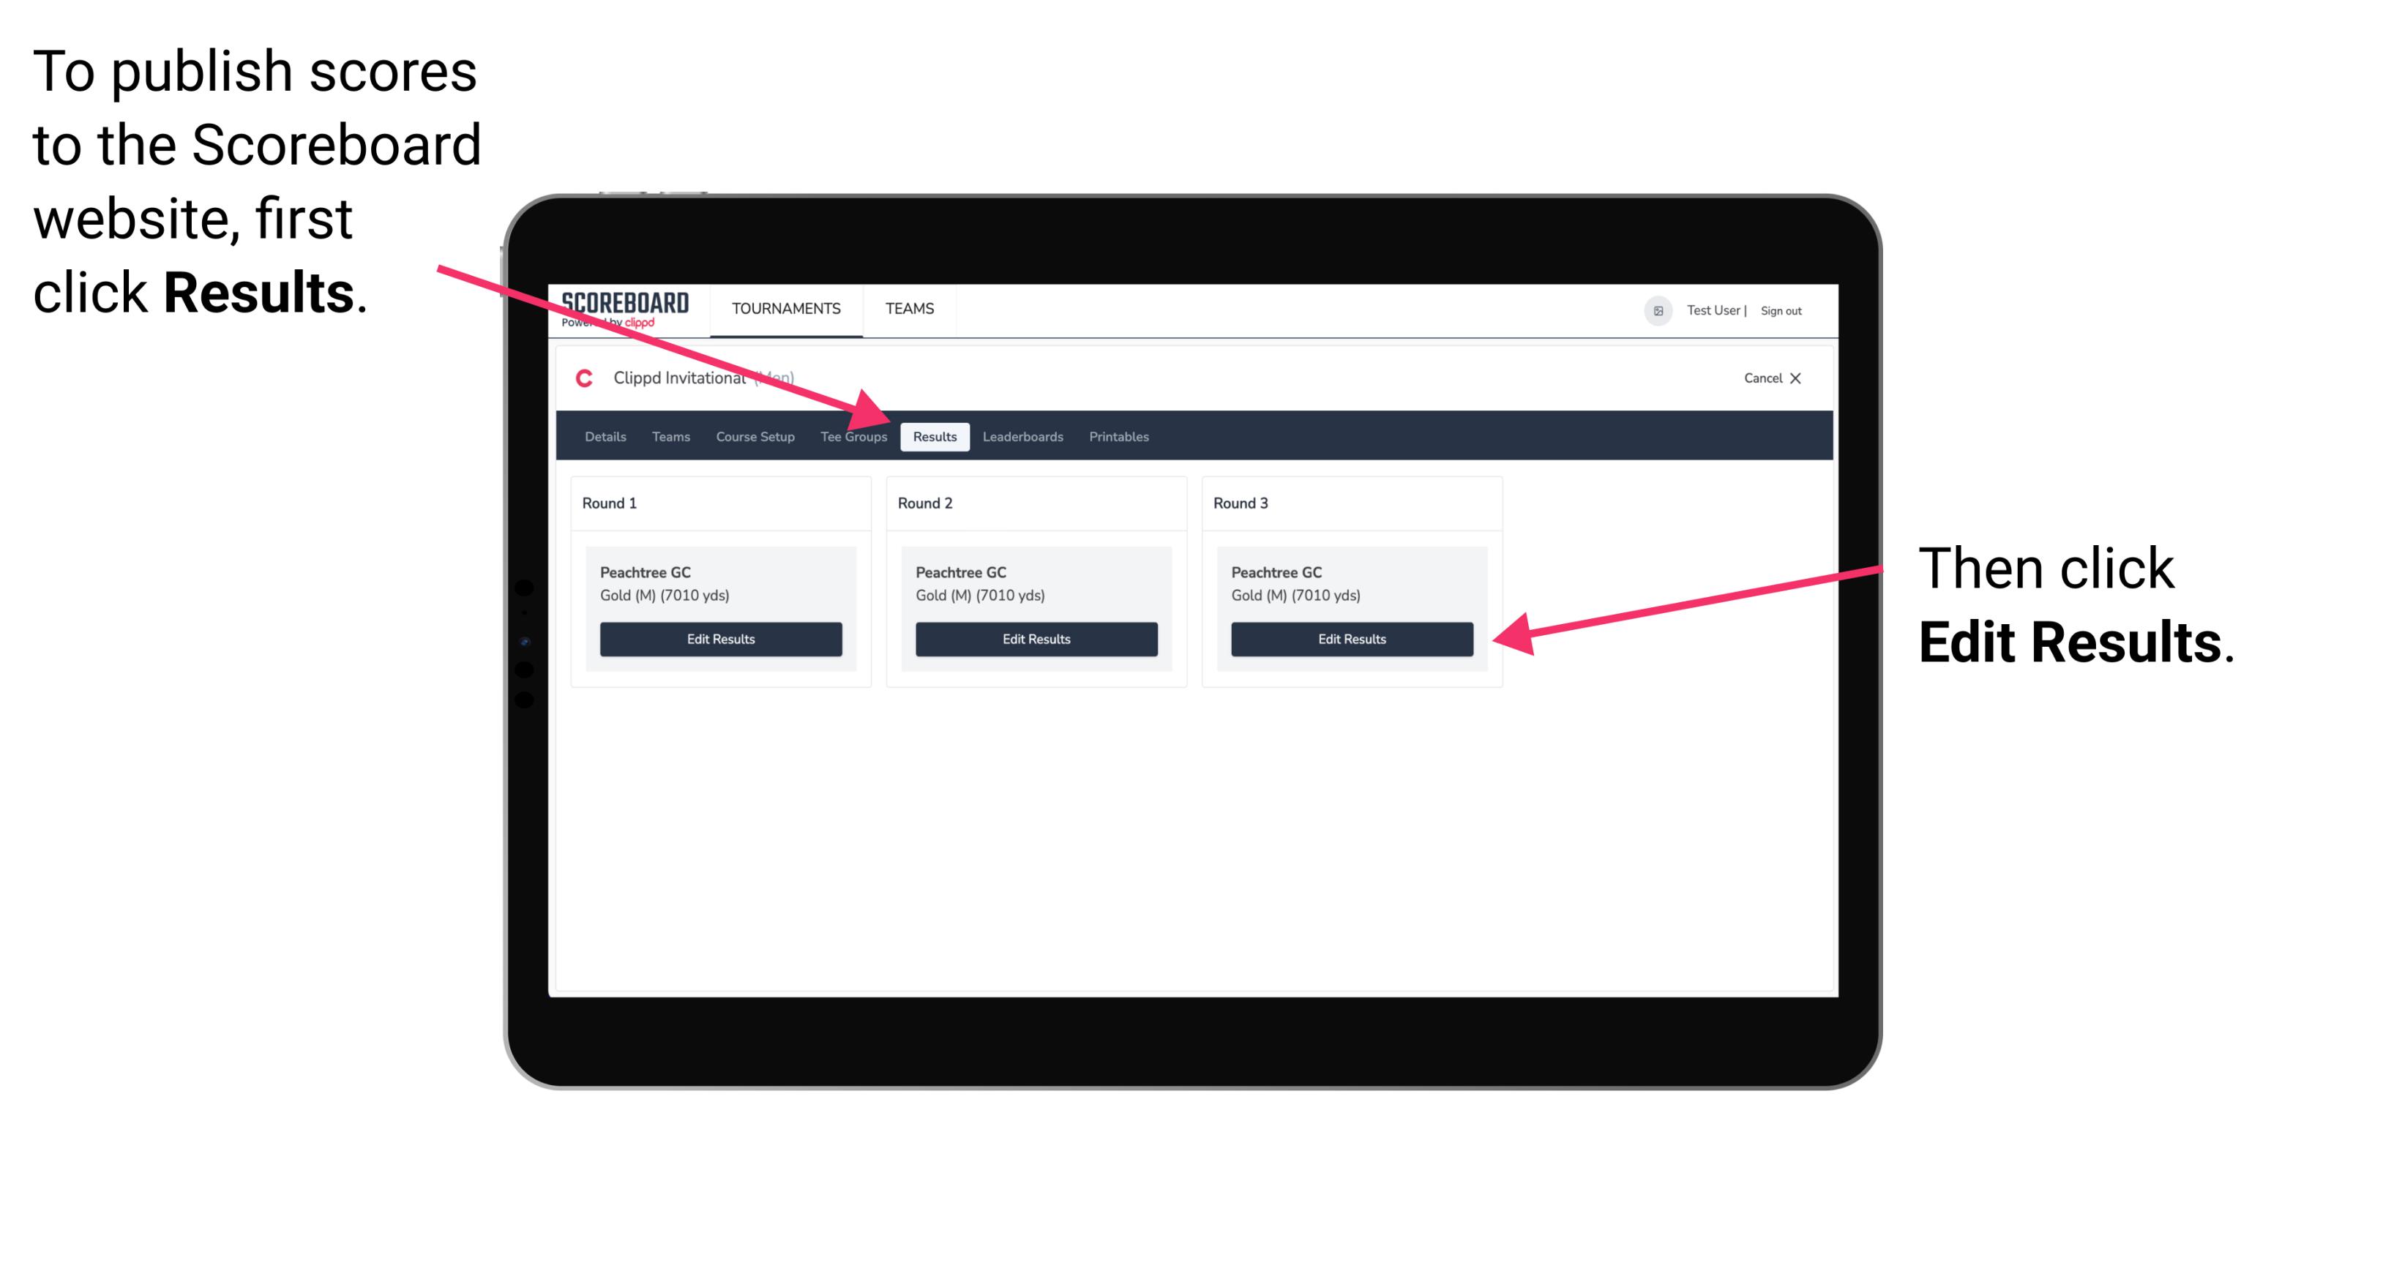
Task: Click the TOURNAMENTS menu item
Action: [x=785, y=308]
